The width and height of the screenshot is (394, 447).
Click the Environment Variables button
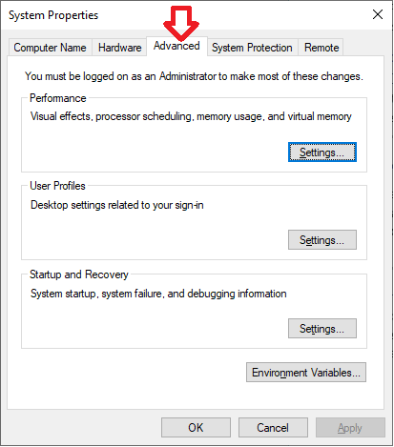(306, 373)
